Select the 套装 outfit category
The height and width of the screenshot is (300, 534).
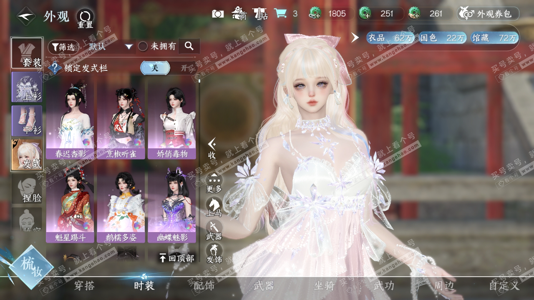pos(27,53)
